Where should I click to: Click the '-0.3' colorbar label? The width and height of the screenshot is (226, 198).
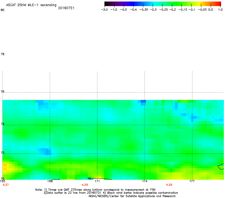[x=153, y=10]
